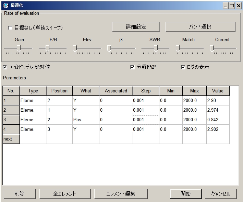Start optimization with 開始 button

(186, 194)
